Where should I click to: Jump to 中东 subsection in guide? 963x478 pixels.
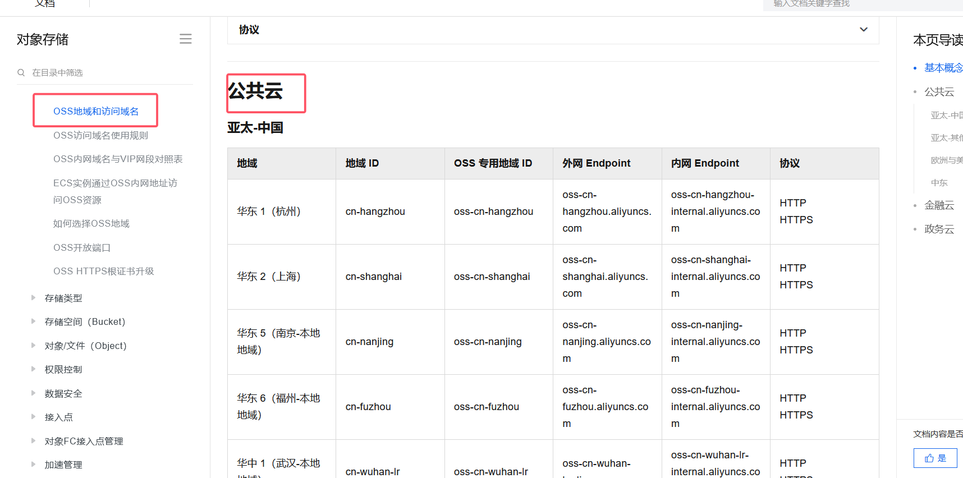click(939, 182)
